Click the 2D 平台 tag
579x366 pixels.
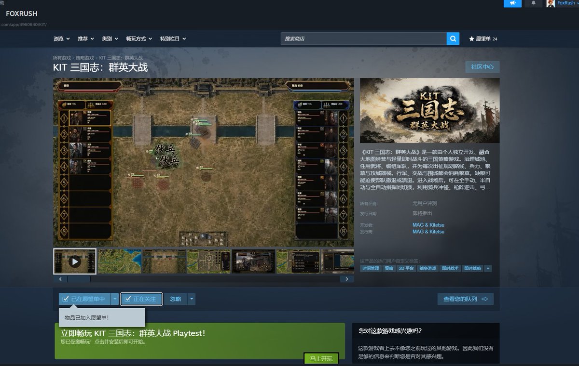click(x=406, y=268)
